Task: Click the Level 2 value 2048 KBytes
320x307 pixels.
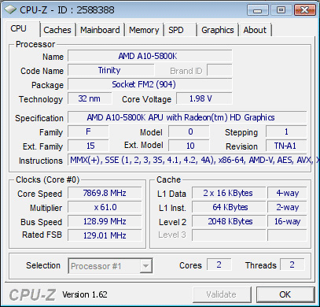Action: coord(229,221)
